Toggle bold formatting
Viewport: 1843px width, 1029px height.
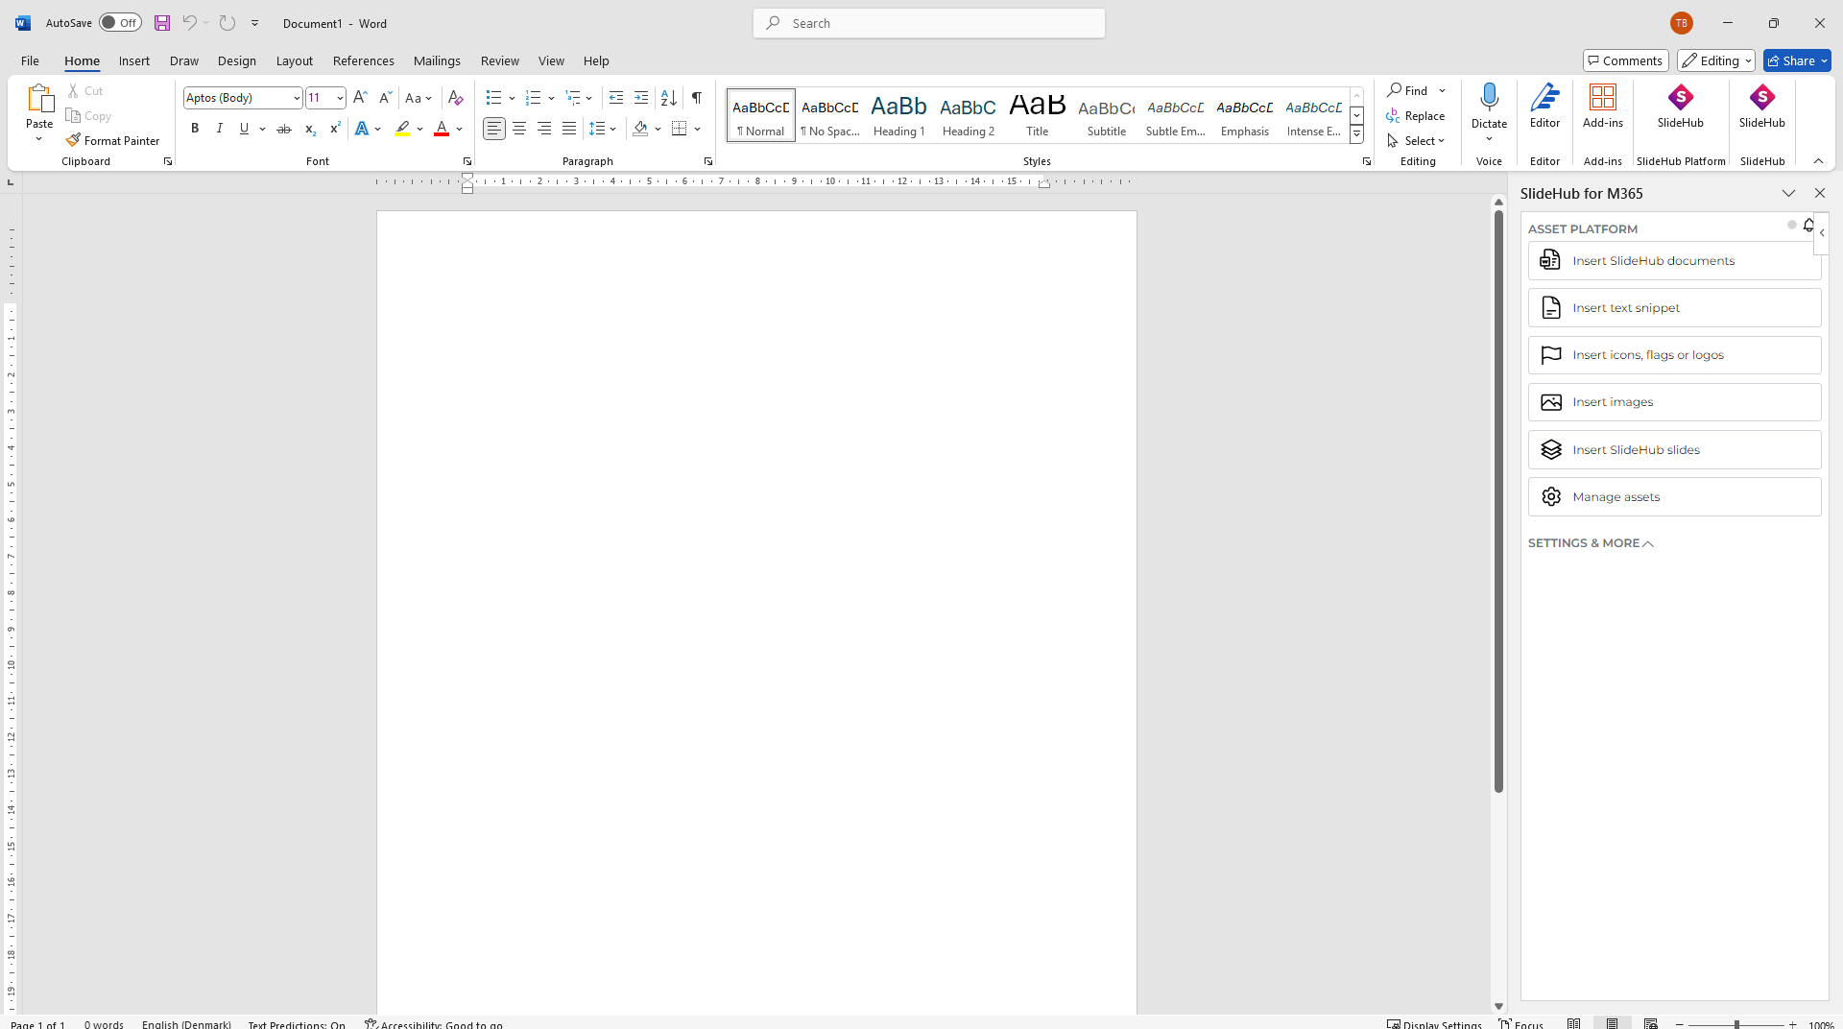pos(195,129)
